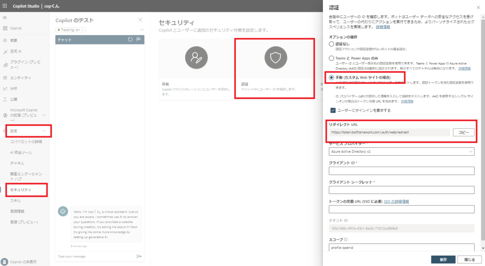
Task: Click the クライアント ID input field
Action: coord(402,171)
